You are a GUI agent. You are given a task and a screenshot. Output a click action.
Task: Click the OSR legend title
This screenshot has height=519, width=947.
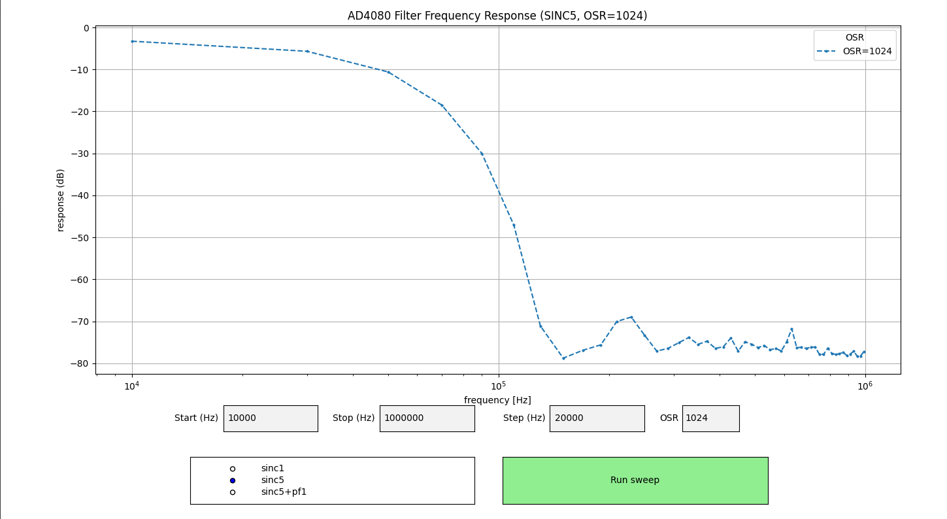(x=854, y=37)
